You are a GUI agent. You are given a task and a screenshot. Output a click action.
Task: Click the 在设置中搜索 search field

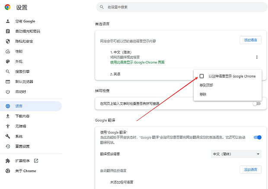point(182,7)
